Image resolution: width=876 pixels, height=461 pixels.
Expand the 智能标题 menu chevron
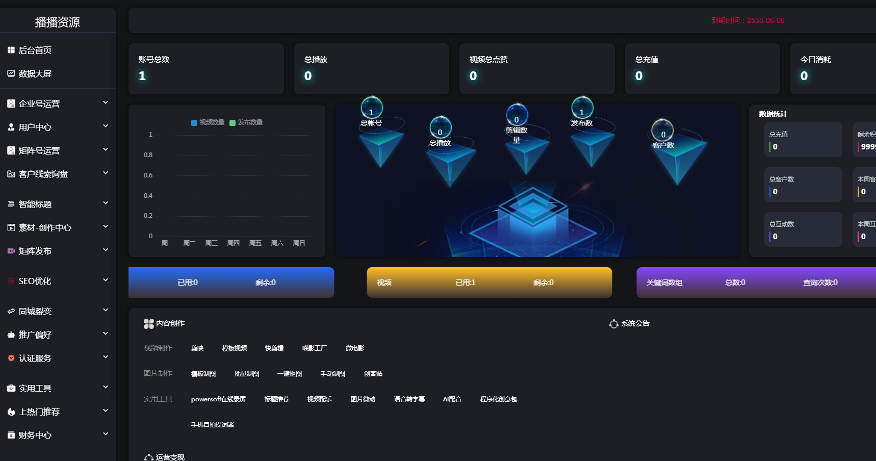106,203
